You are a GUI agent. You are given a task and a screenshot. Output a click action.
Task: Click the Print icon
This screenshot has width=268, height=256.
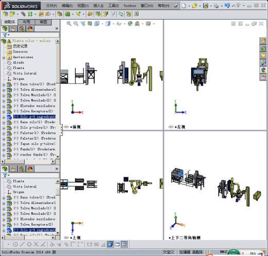coord(216,6)
